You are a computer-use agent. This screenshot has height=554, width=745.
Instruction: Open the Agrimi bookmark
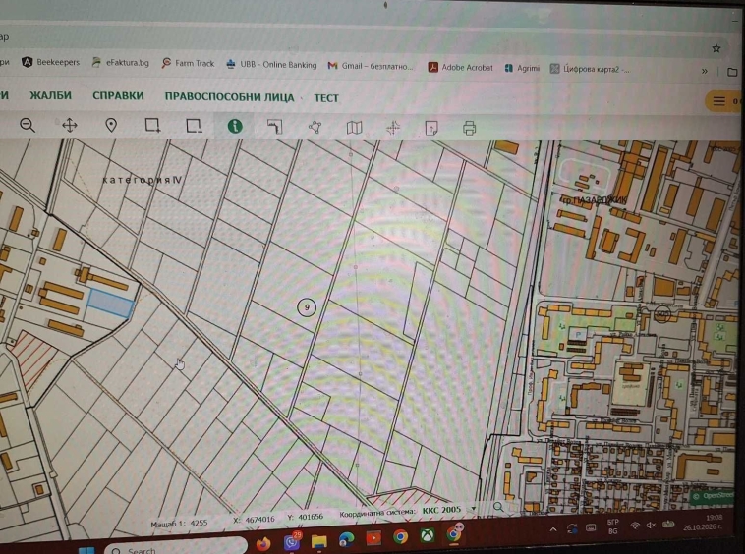pyautogui.click(x=522, y=69)
